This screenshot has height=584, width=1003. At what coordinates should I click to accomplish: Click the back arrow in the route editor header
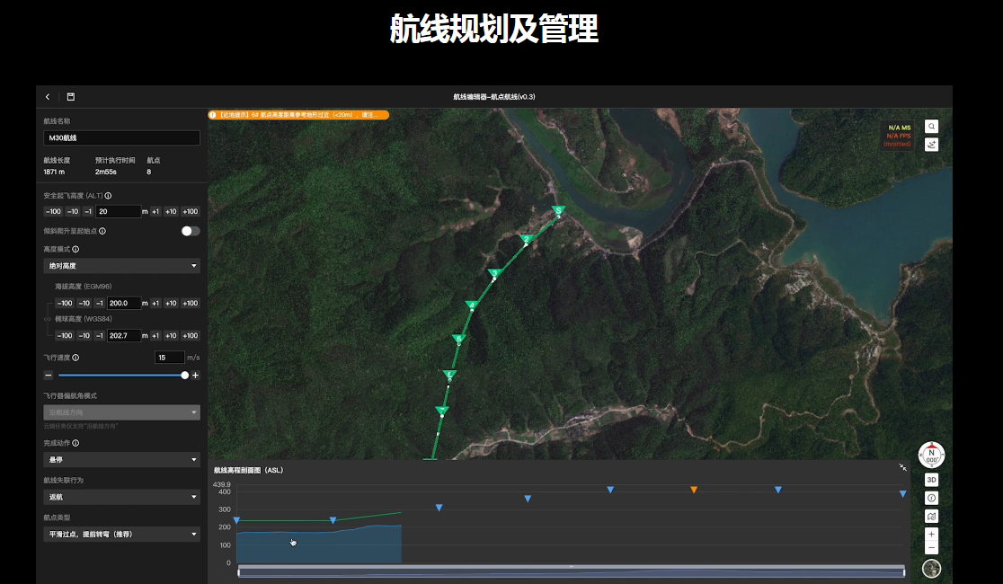pos(48,97)
